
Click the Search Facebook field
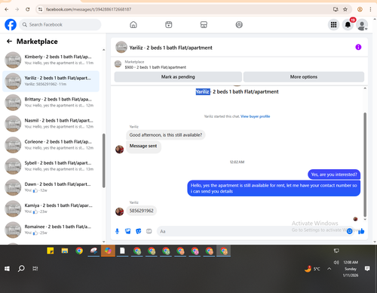(60, 25)
